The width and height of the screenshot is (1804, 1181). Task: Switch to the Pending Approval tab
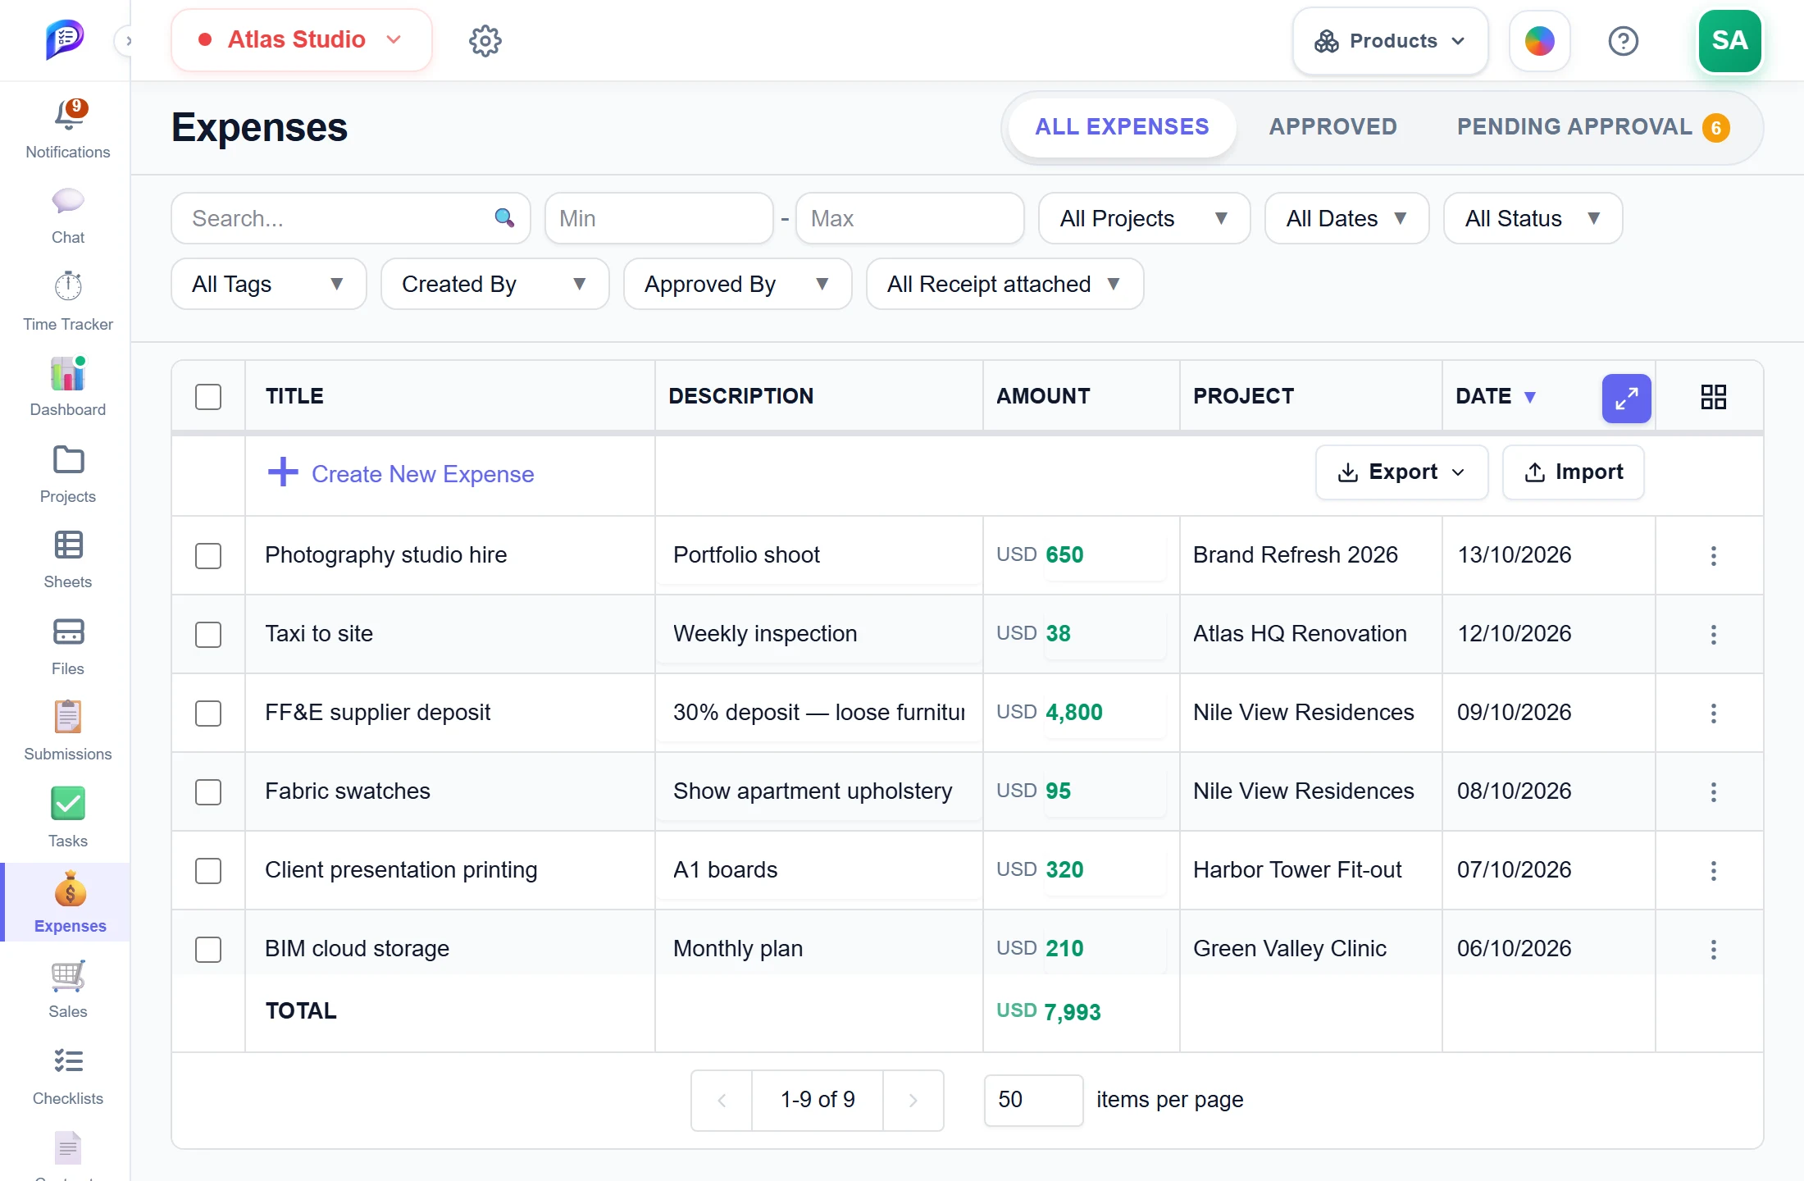pos(1592,127)
